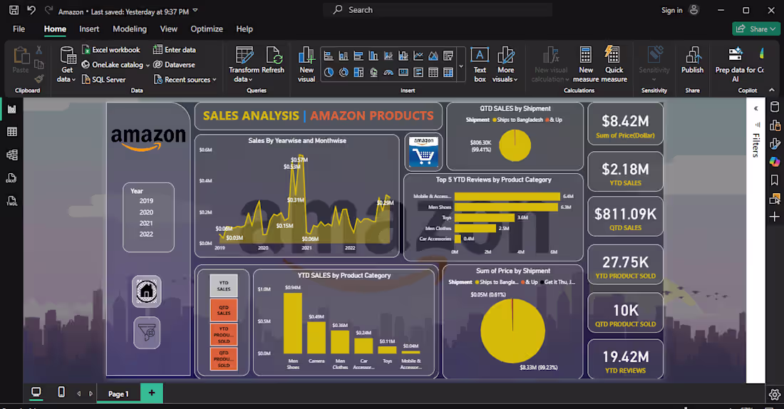This screenshot has height=409, width=784.
Task: Click the clear-filters funnel button on dashboard
Action: tap(147, 333)
